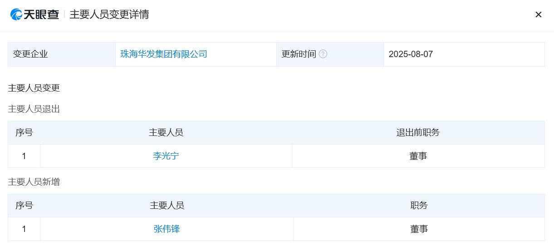Click the 主要人员 header in exit table

pyautogui.click(x=166, y=132)
